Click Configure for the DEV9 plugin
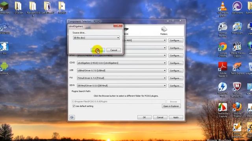 [176, 86]
